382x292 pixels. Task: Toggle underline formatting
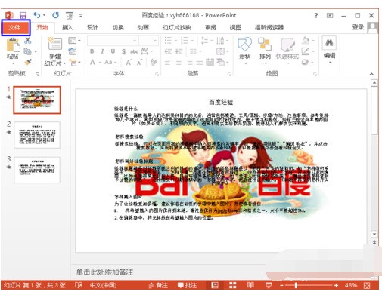click(x=113, y=51)
